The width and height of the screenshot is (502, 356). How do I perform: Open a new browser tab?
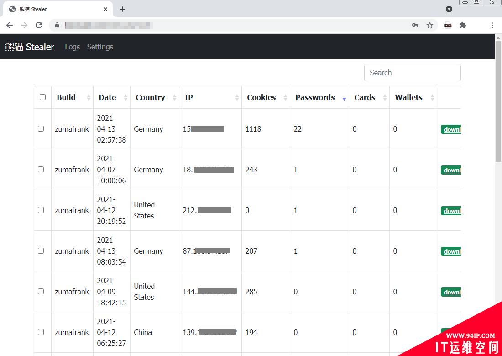point(123,9)
